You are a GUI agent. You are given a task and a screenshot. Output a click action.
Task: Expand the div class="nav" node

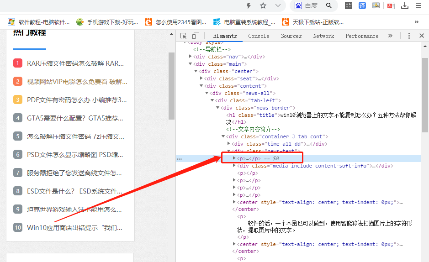[191, 57]
